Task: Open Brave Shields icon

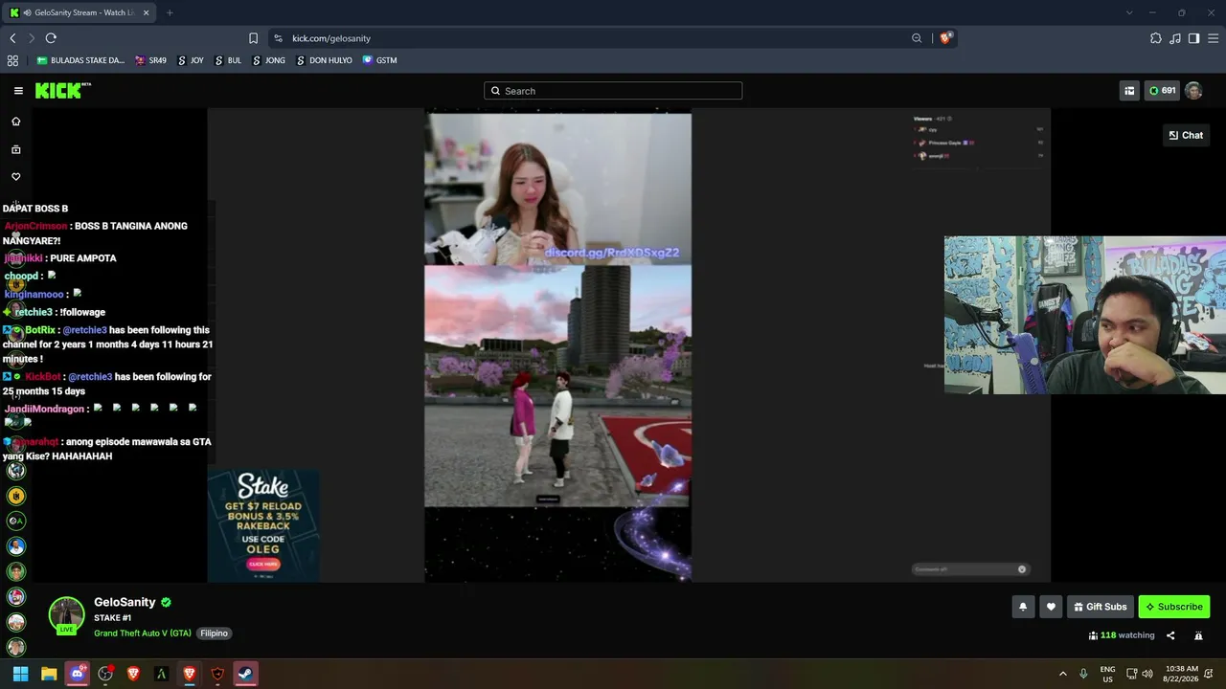Action: 945,38
